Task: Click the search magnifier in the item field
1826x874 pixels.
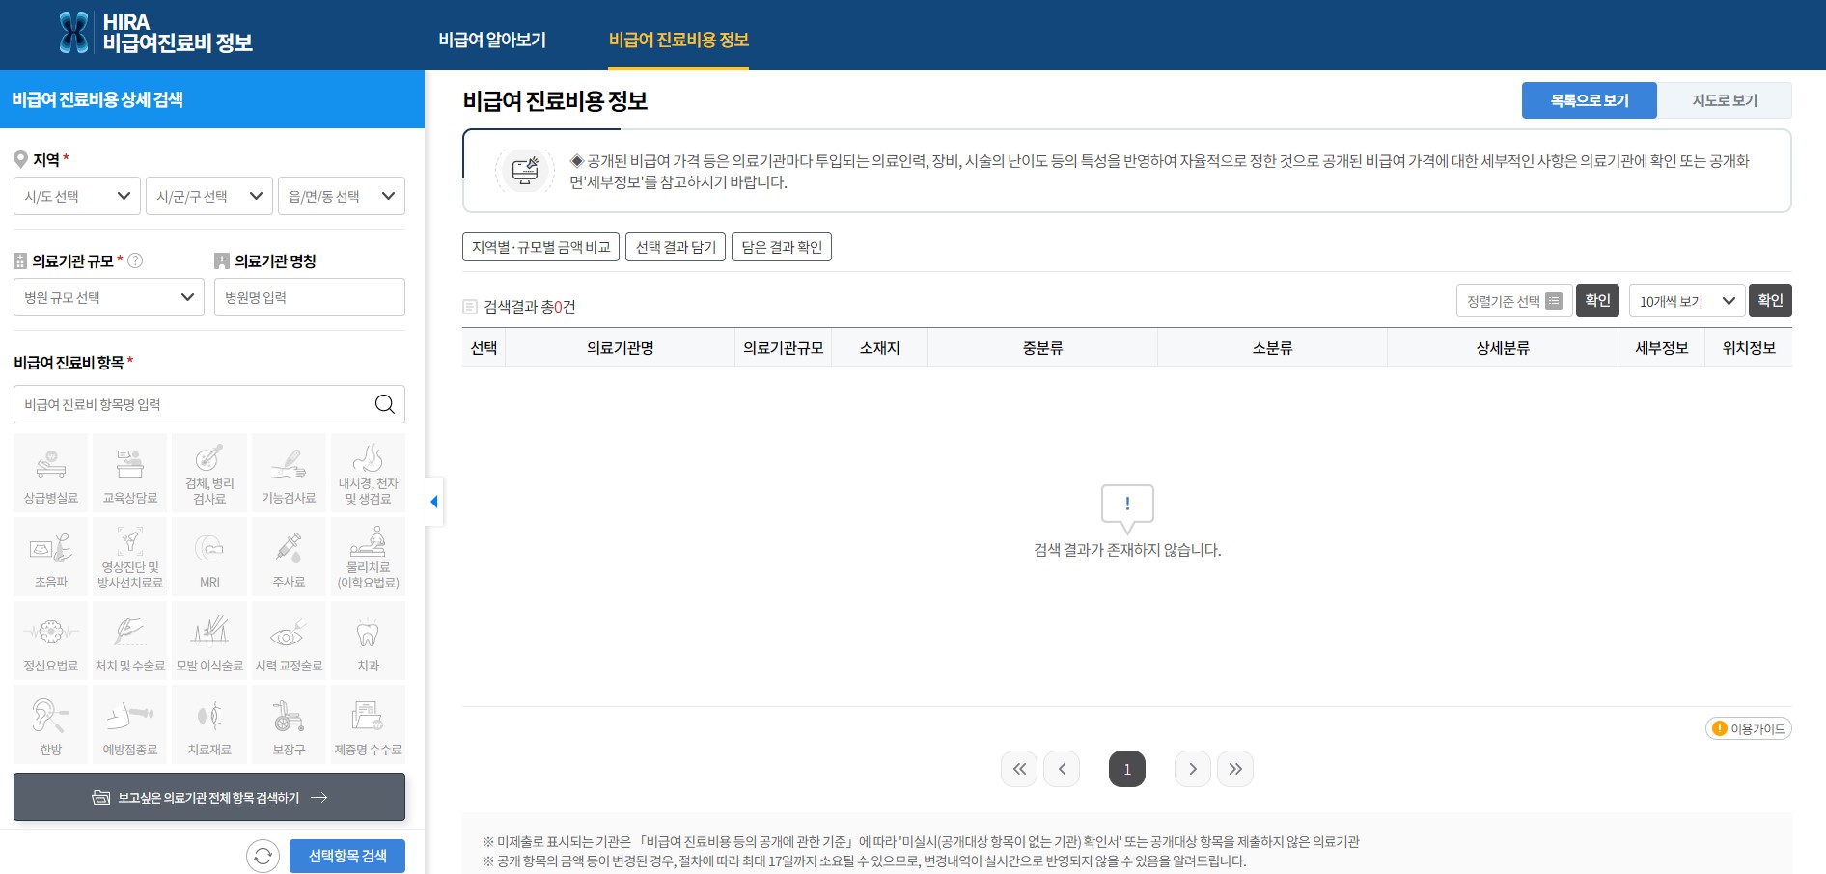Action: 385,404
